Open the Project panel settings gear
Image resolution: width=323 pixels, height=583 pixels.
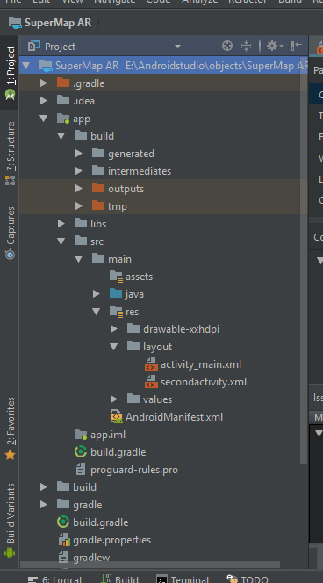point(275,47)
